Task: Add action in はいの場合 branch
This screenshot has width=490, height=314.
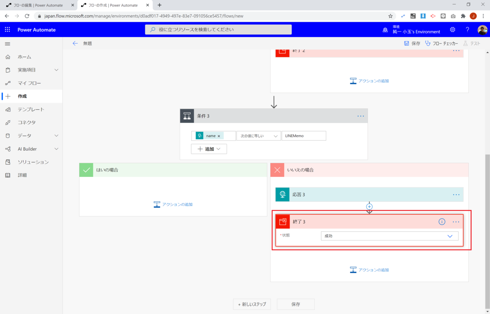Action: click(x=173, y=204)
